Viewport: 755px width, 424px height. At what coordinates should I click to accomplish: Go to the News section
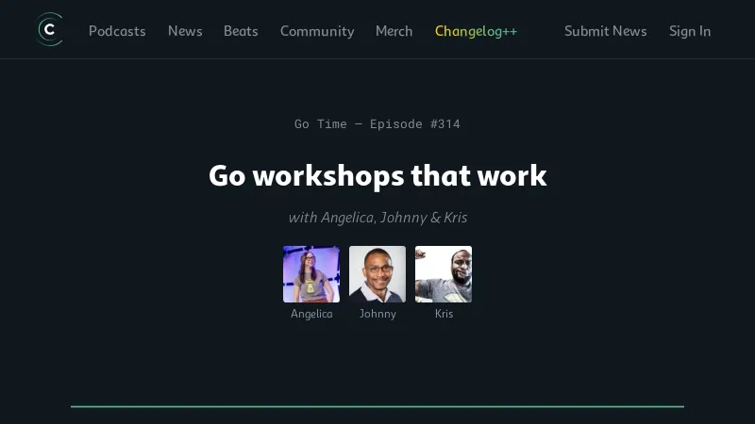[185, 31]
